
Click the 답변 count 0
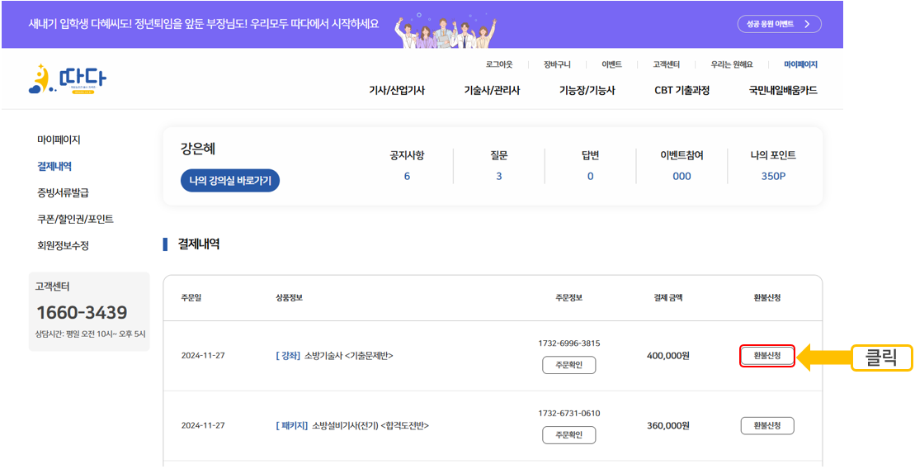click(591, 176)
